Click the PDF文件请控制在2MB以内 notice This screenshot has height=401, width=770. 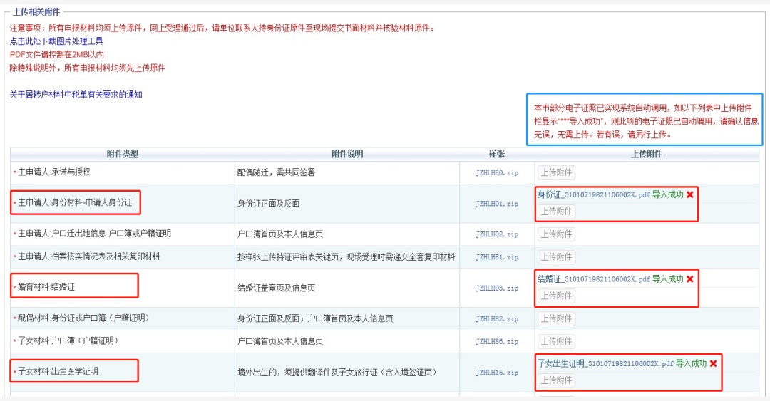tap(57, 54)
